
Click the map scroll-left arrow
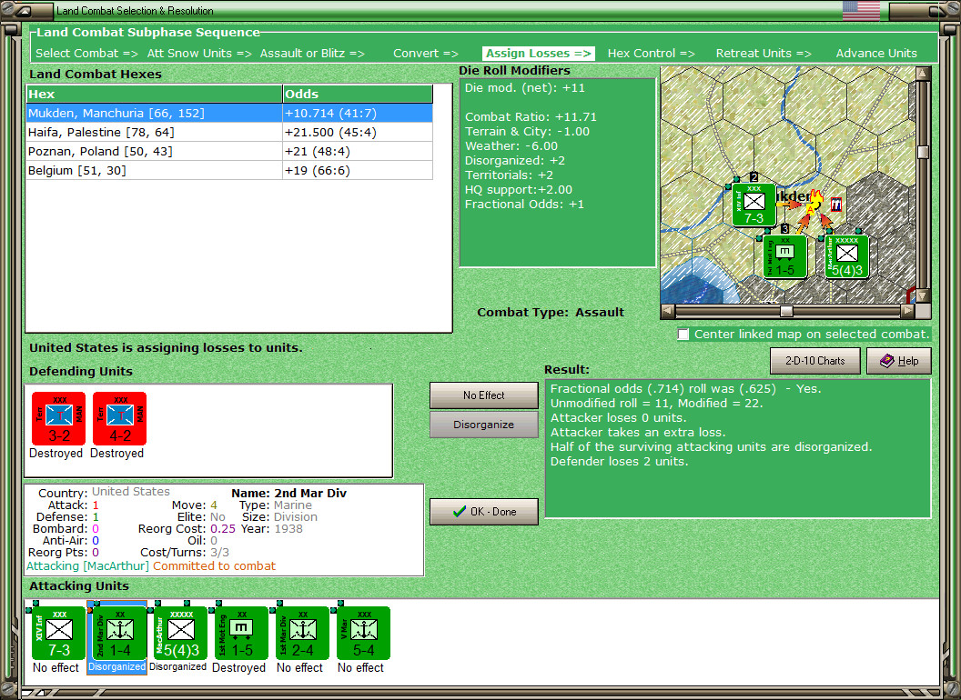668,311
